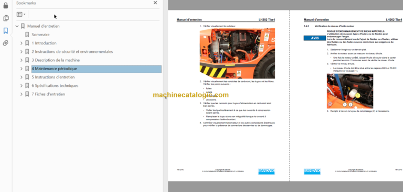403x192 pixels.
Task: Click the Bookmarks panel title
Action: [x=26, y=3]
